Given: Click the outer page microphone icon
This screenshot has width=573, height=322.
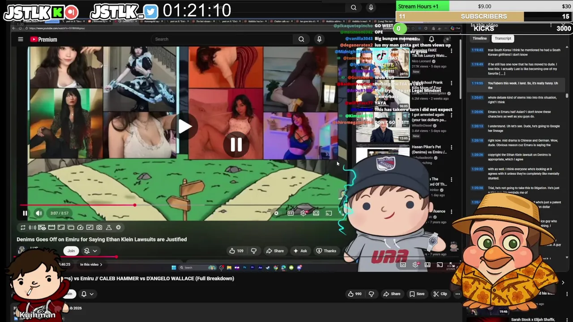Looking at the screenshot, I should (x=371, y=7).
